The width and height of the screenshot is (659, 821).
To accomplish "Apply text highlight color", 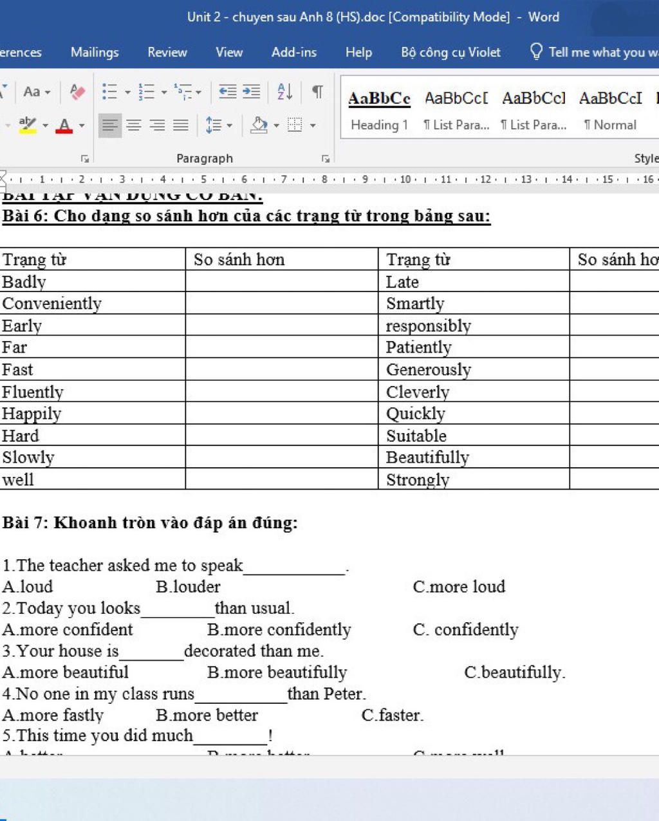I will pos(28,125).
